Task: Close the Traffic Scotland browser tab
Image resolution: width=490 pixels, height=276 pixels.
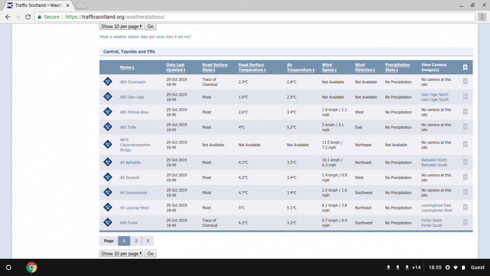Action: coord(68,5)
